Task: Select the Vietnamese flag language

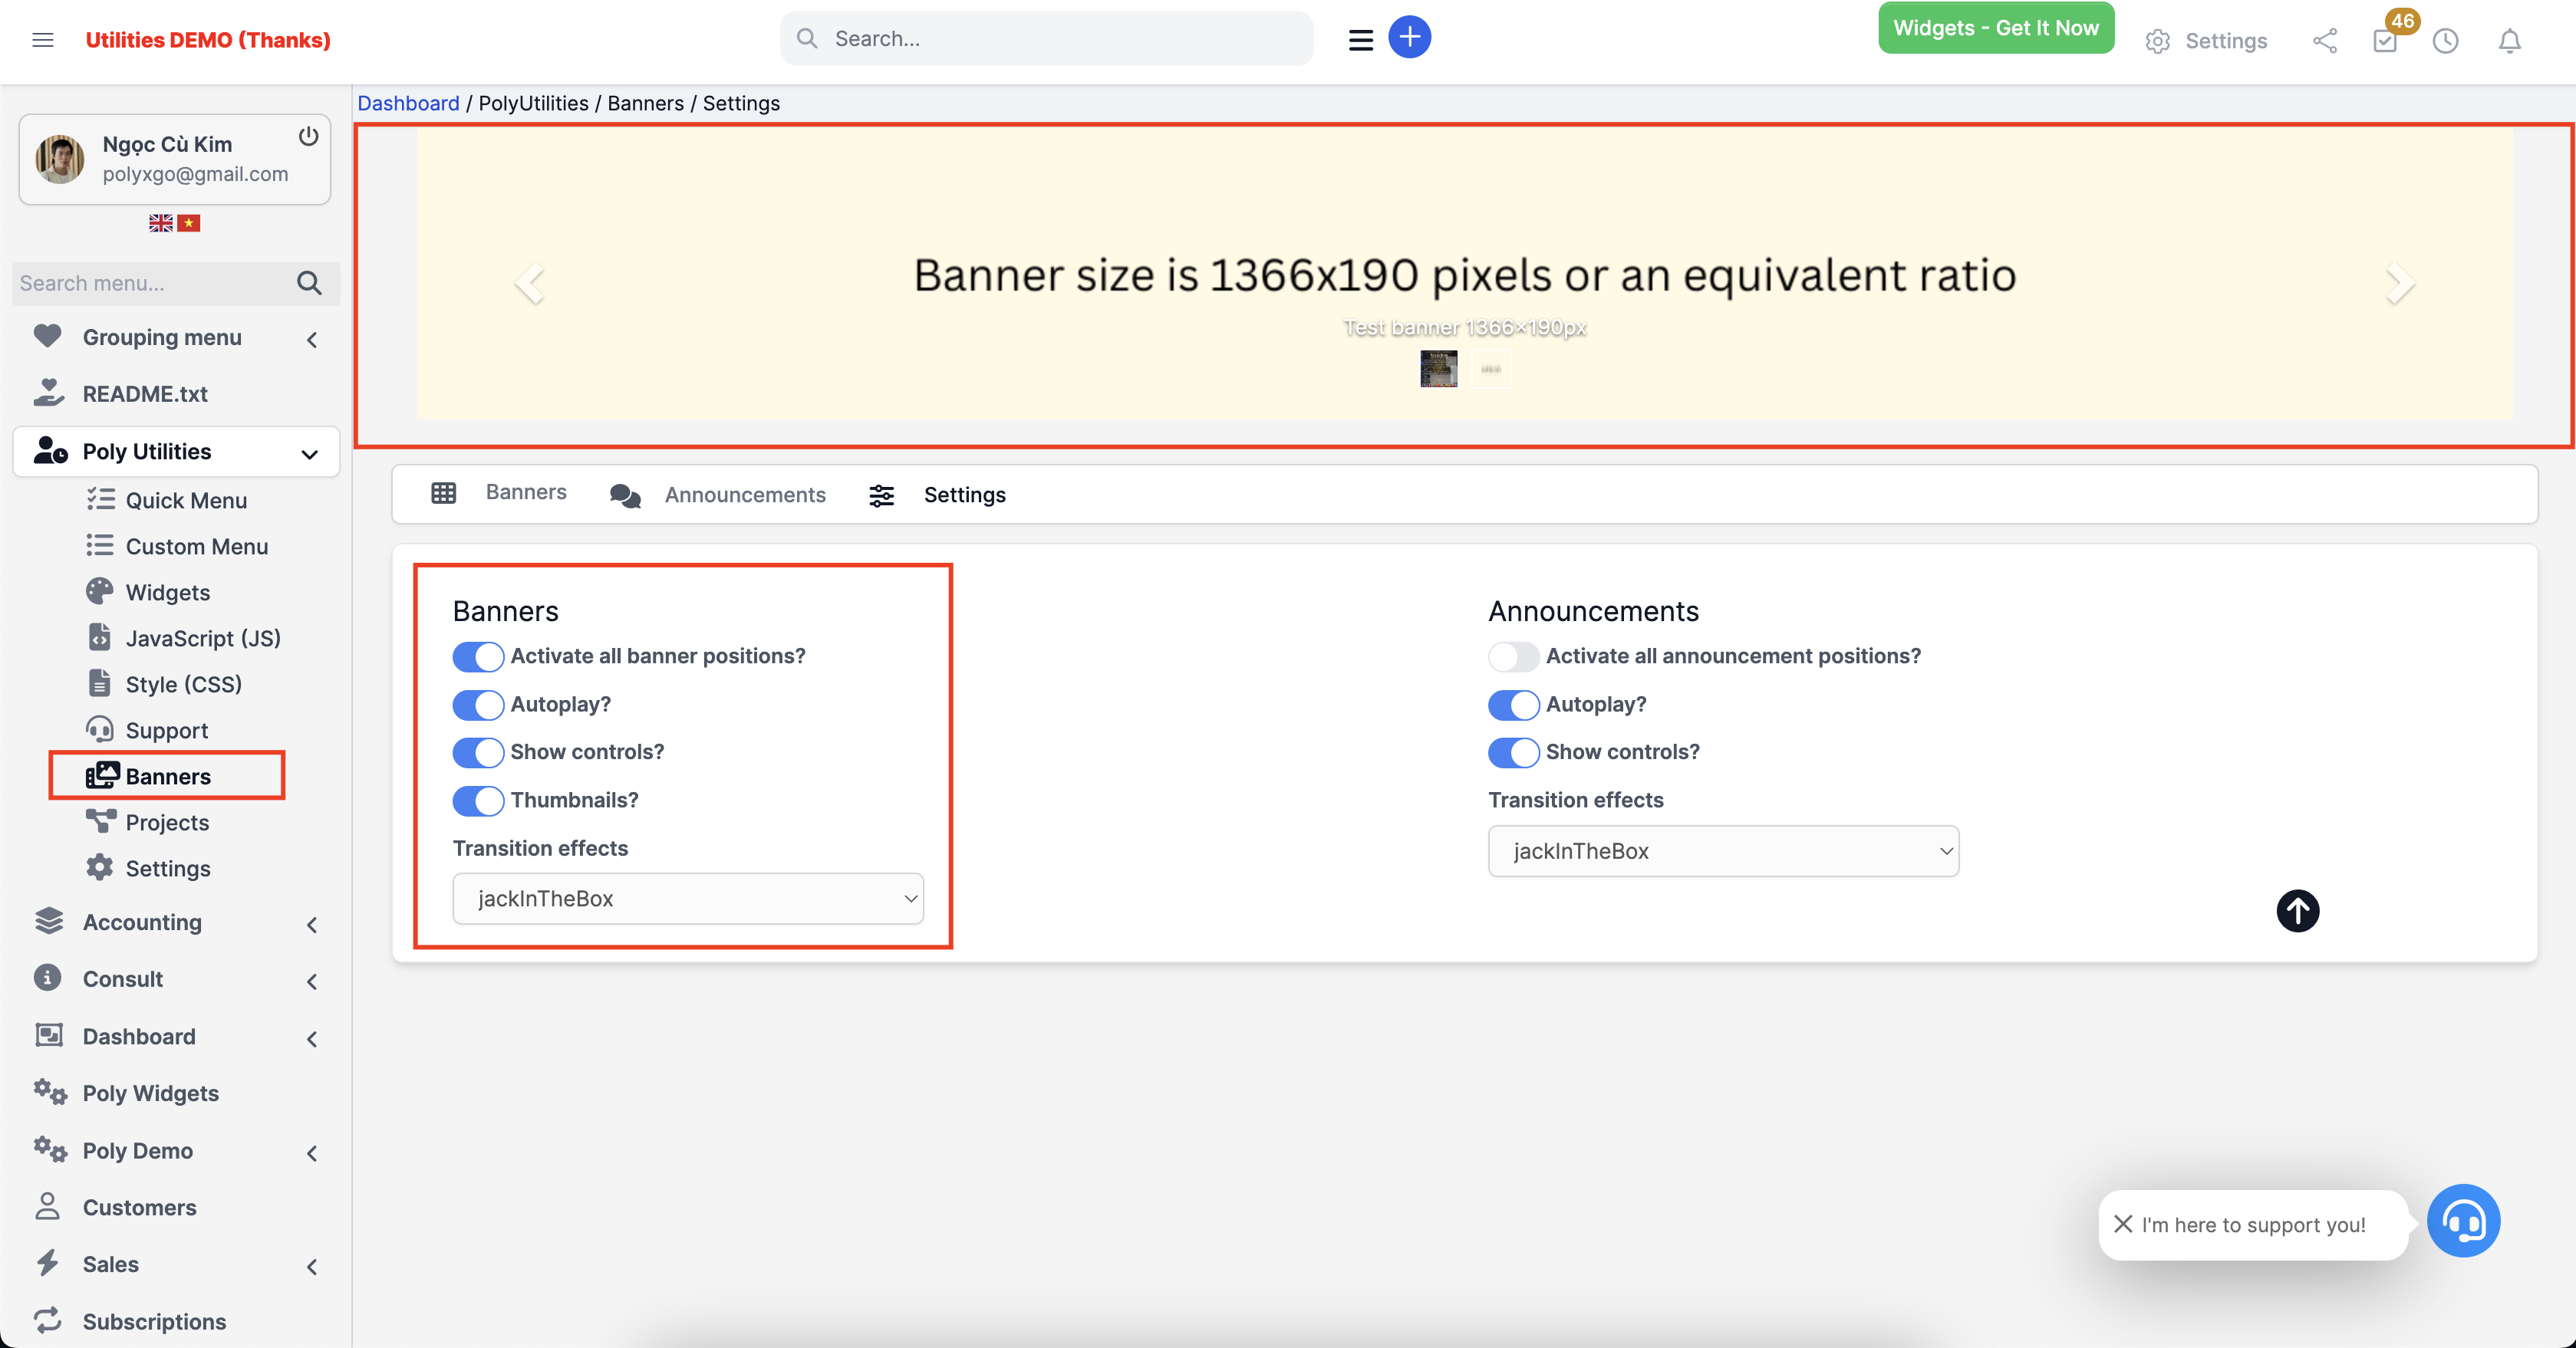Action: pos(189,223)
